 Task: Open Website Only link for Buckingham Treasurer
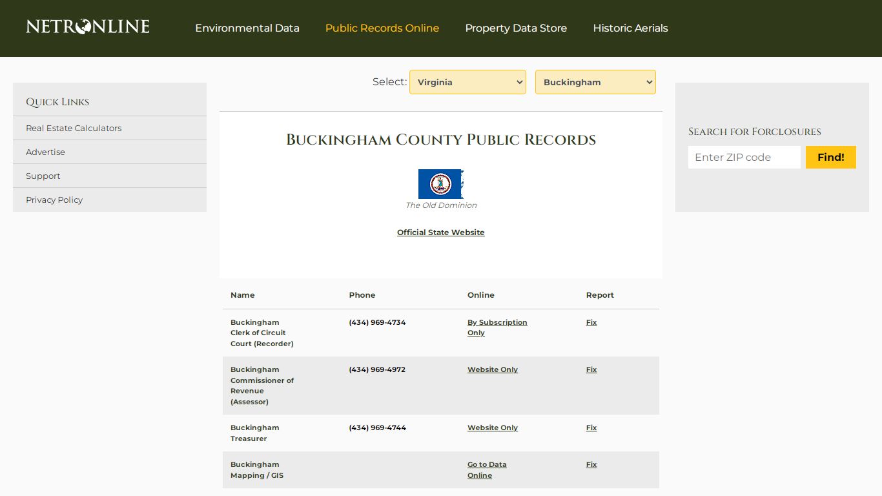pyautogui.click(x=493, y=428)
